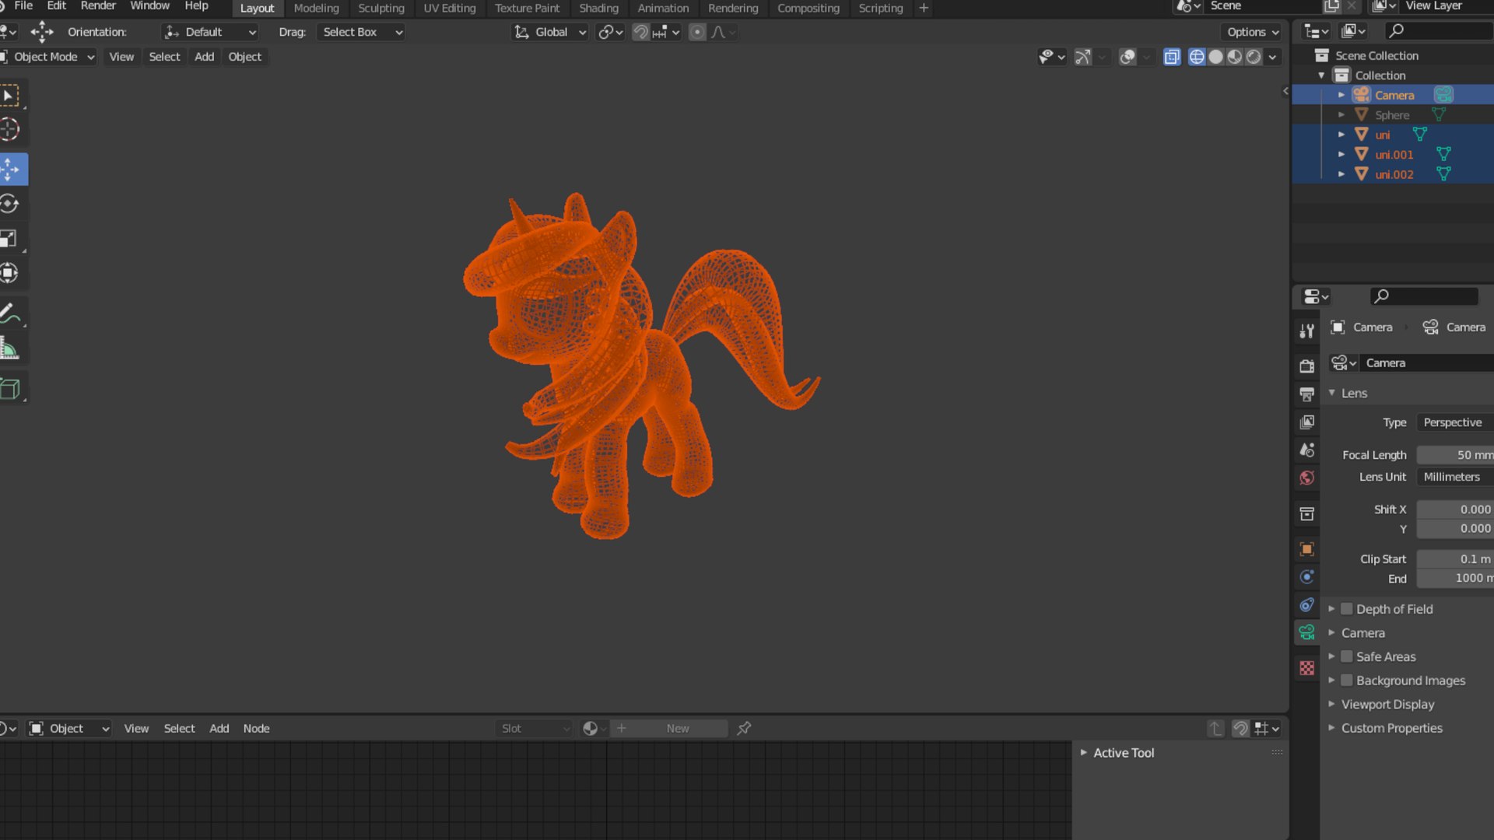Open the Lens Unit Millimeters dropdown
1494x840 pixels.
(1454, 477)
